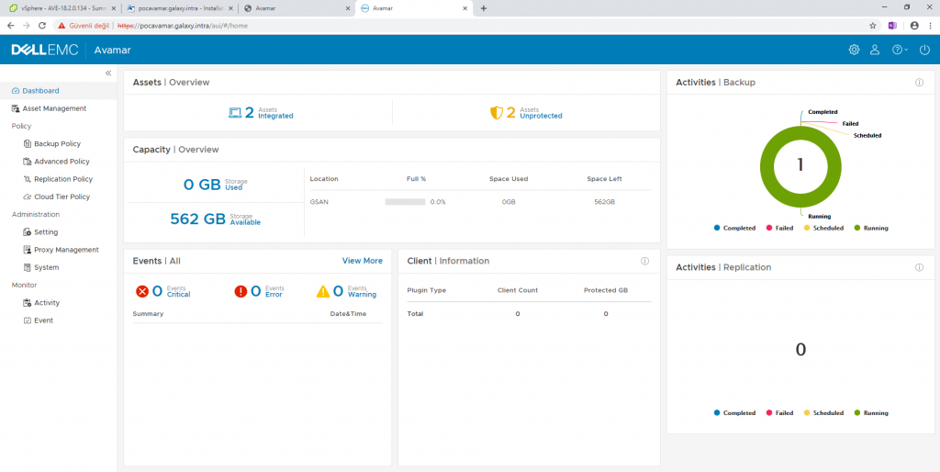This screenshot has height=472, width=940.
Task: Click the Summary column header in Events
Action: pos(148,314)
